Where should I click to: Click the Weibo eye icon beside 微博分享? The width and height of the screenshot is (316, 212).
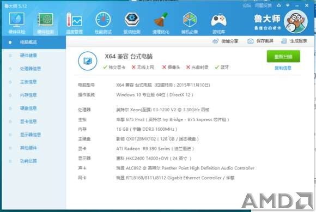click(215, 41)
